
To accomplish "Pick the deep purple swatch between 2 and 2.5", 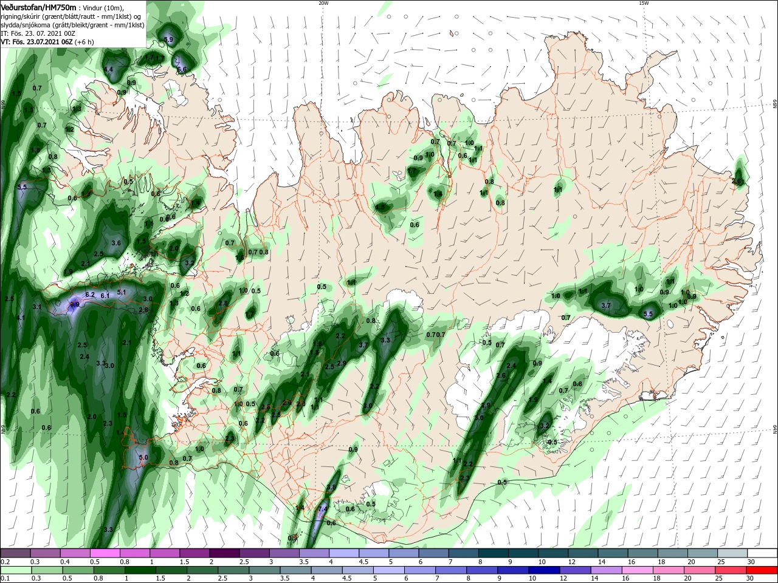I will pos(224,553).
